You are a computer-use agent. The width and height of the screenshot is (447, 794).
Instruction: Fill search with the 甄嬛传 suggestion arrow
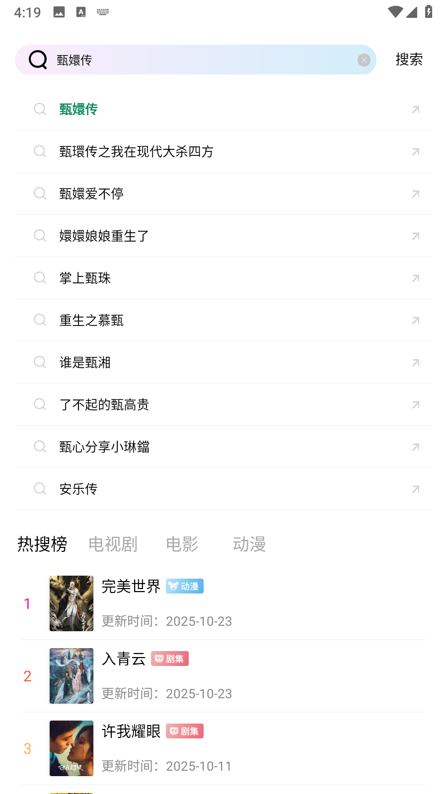(416, 109)
